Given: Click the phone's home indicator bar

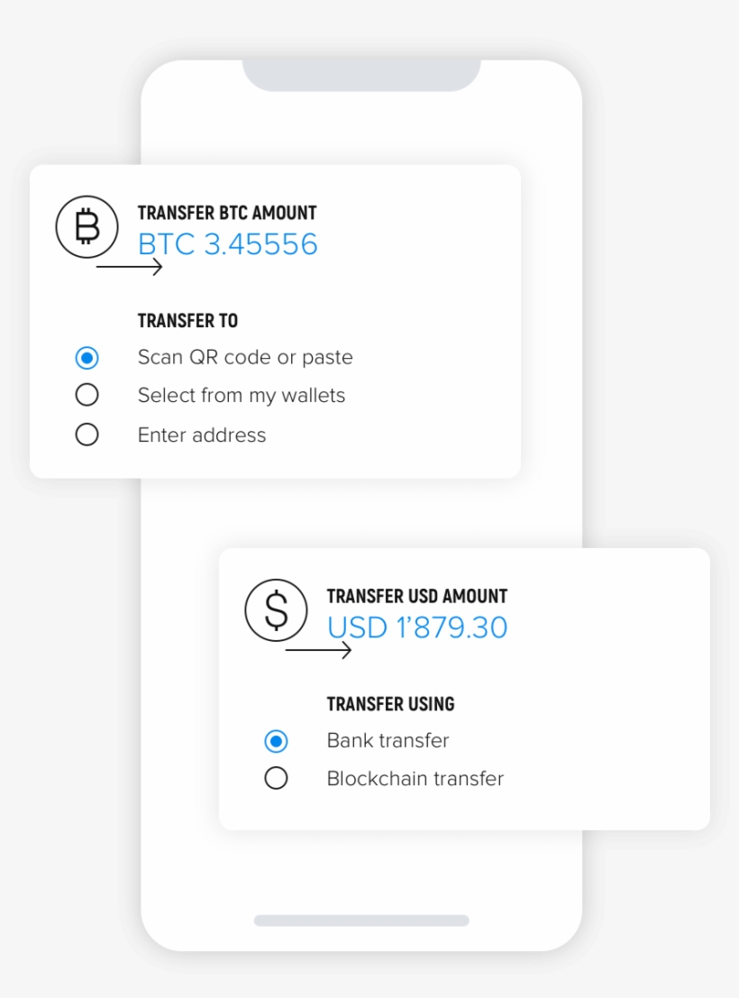Looking at the screenshot, I should coord(361,920).
